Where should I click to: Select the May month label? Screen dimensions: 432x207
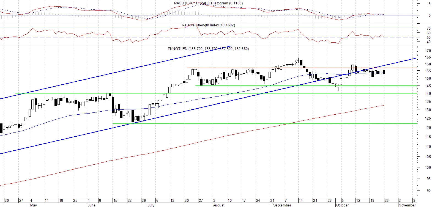[33, 205]
